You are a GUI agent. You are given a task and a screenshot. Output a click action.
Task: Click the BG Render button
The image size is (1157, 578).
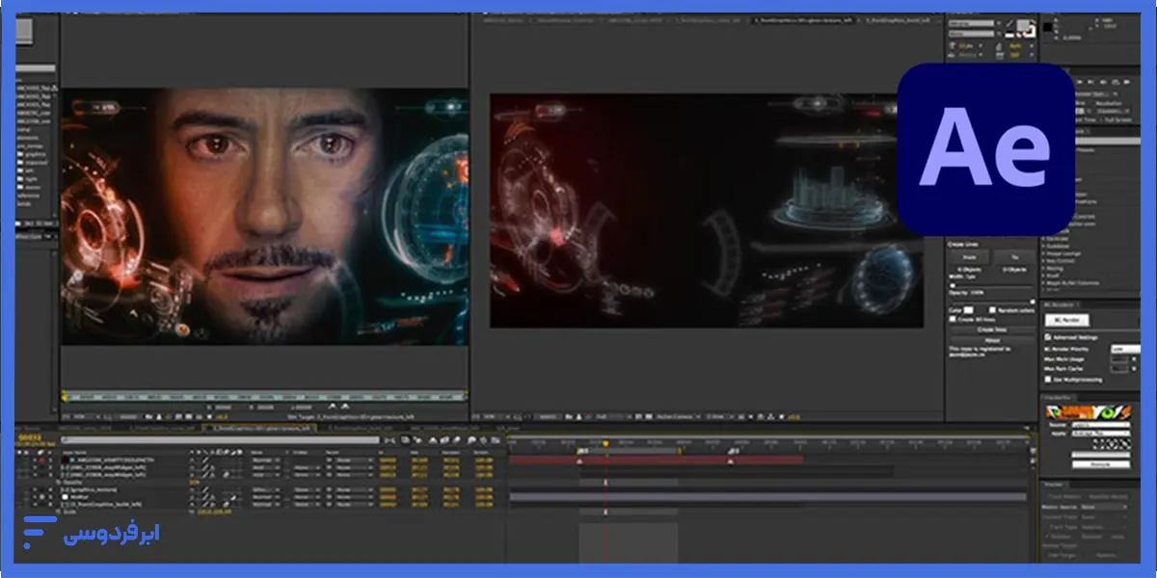point(1066,320)
